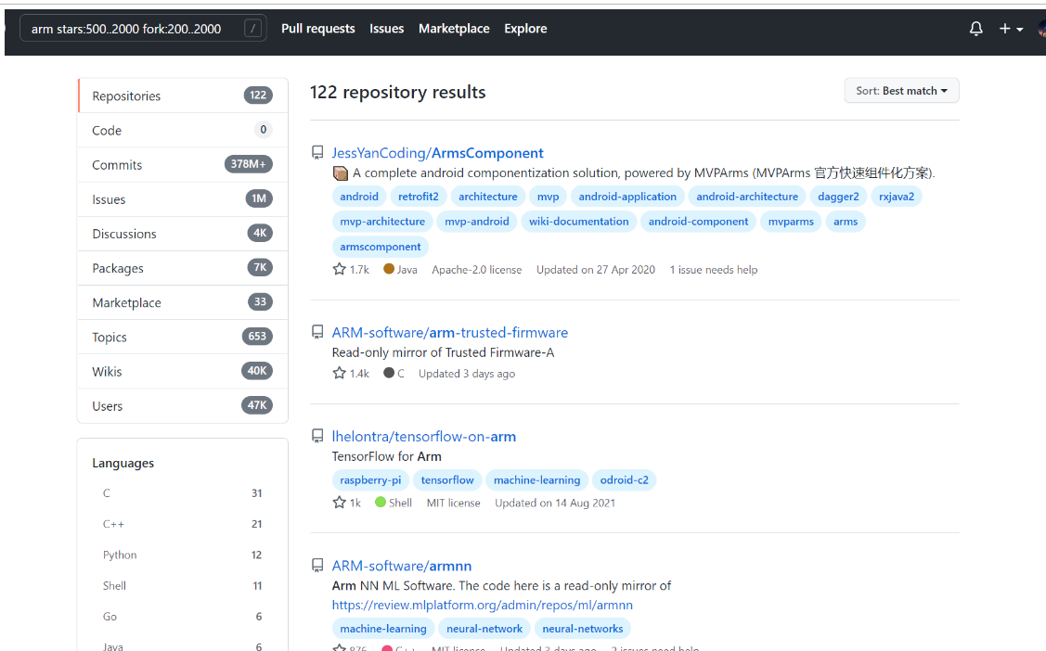Filter results by C++ language
The image size is (1046, 651).
(182, 524)
